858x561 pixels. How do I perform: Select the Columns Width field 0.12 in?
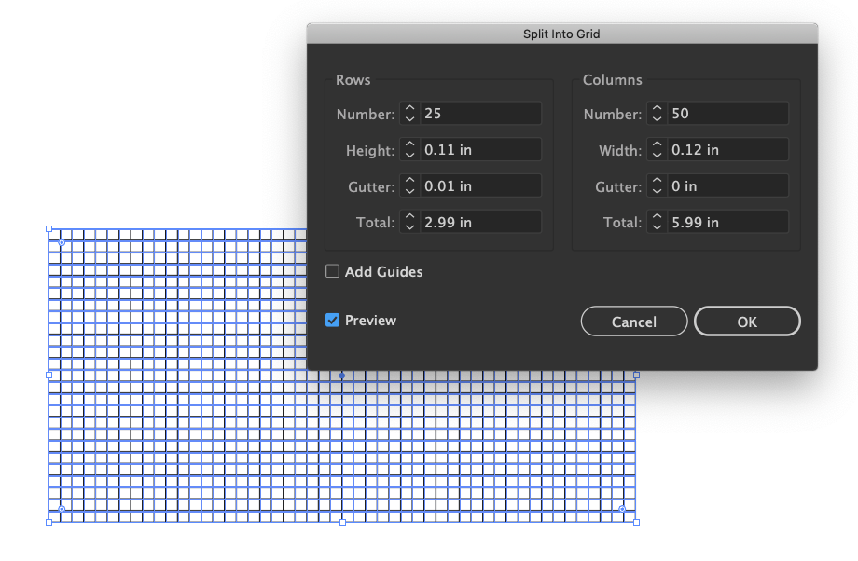point(727,150)
